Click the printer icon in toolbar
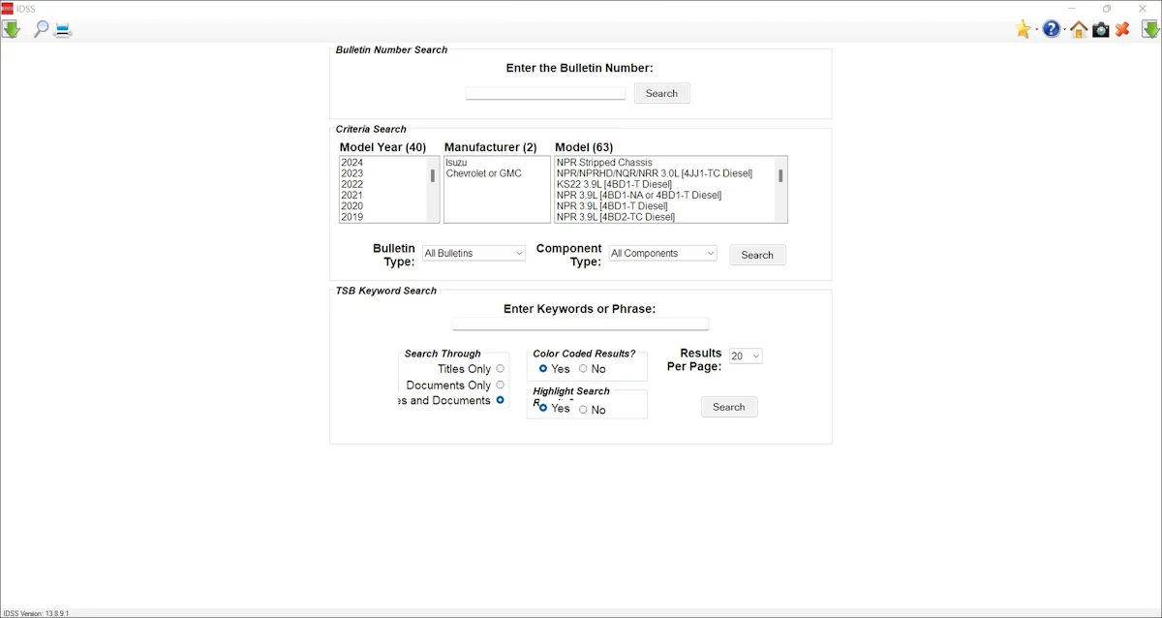Viewport: 1162px width, 618px height. pyautogui.click(x=63, y=29)
